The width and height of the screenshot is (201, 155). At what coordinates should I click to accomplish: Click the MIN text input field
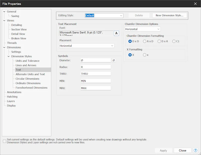coord(96,81)
